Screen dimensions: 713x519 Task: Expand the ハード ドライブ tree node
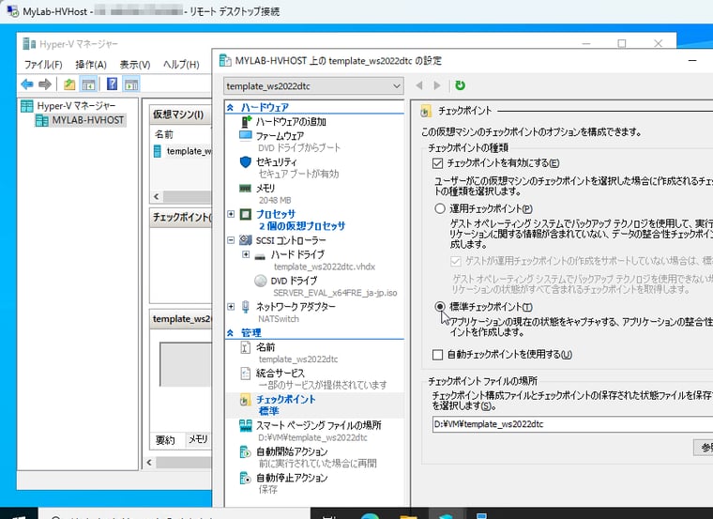tap(246, 254)
